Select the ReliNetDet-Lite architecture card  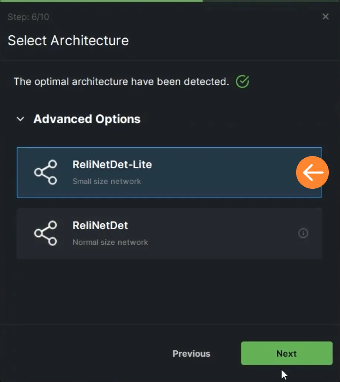169,172
